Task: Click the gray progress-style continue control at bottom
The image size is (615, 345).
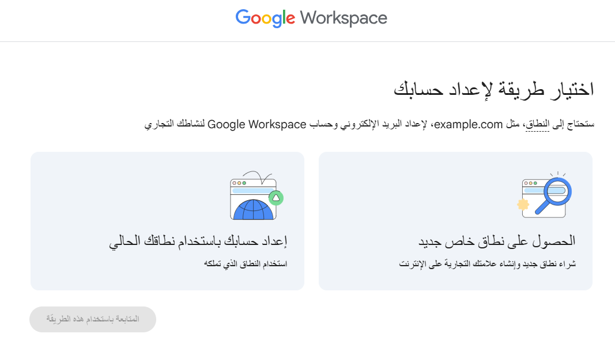Action: click(92, 319)
